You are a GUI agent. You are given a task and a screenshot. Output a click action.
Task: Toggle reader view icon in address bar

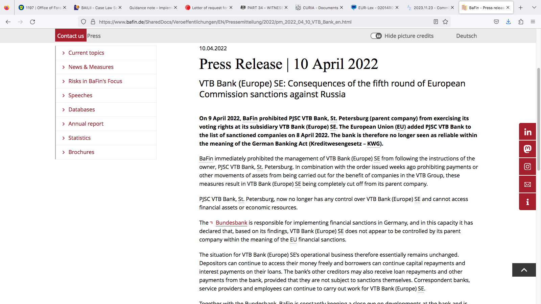436,22
